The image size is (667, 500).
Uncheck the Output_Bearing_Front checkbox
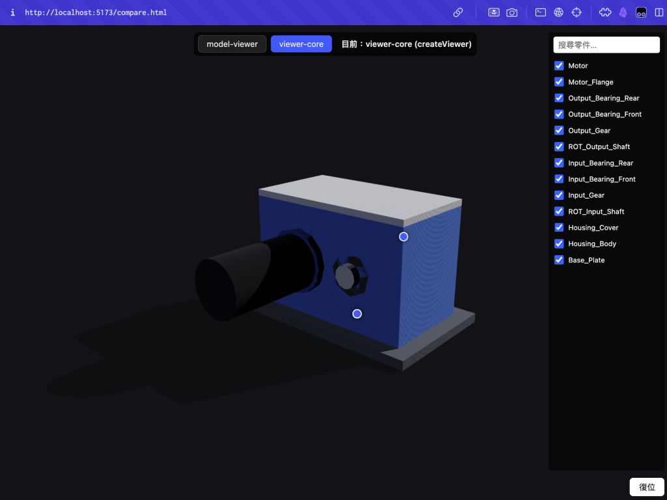(x=559, y=114)
